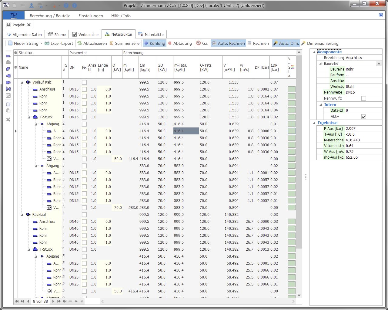Uncheck the Aktiv checkbox in Intern section
The width and height of the screenshot is (388, 310).
click(364, 117)
